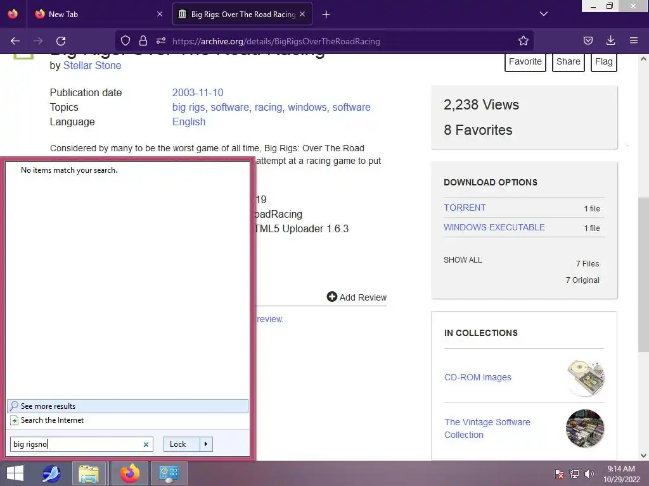Open the 2003-11-10 publication date link
Viewport: 649px width, 486px height.
[x=198, y=92]
